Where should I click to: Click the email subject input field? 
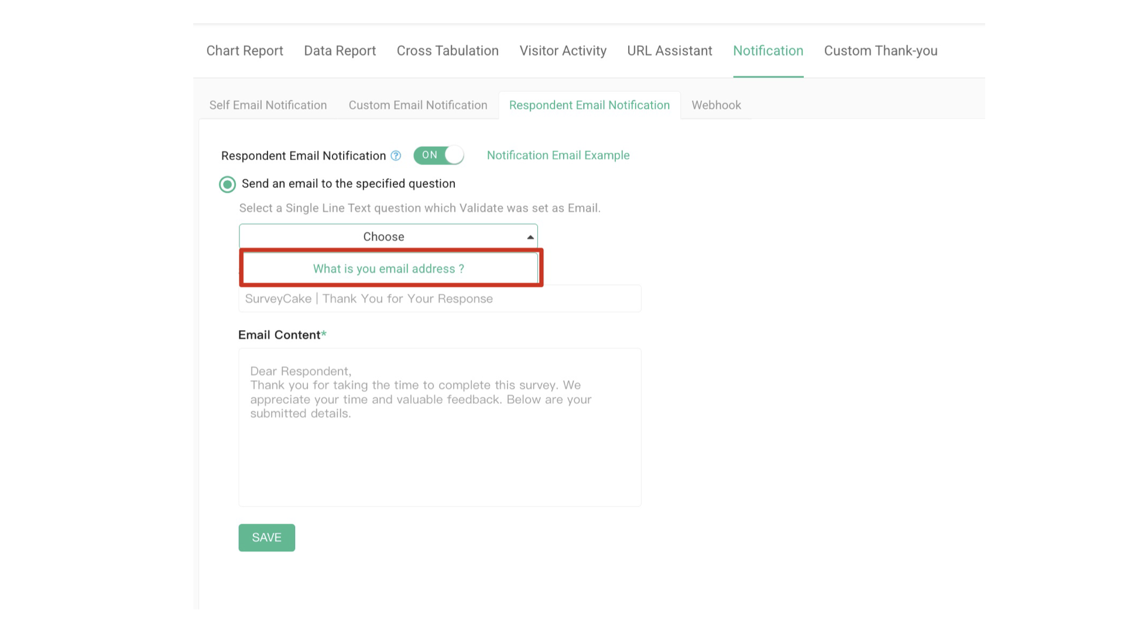pos(440,298)
